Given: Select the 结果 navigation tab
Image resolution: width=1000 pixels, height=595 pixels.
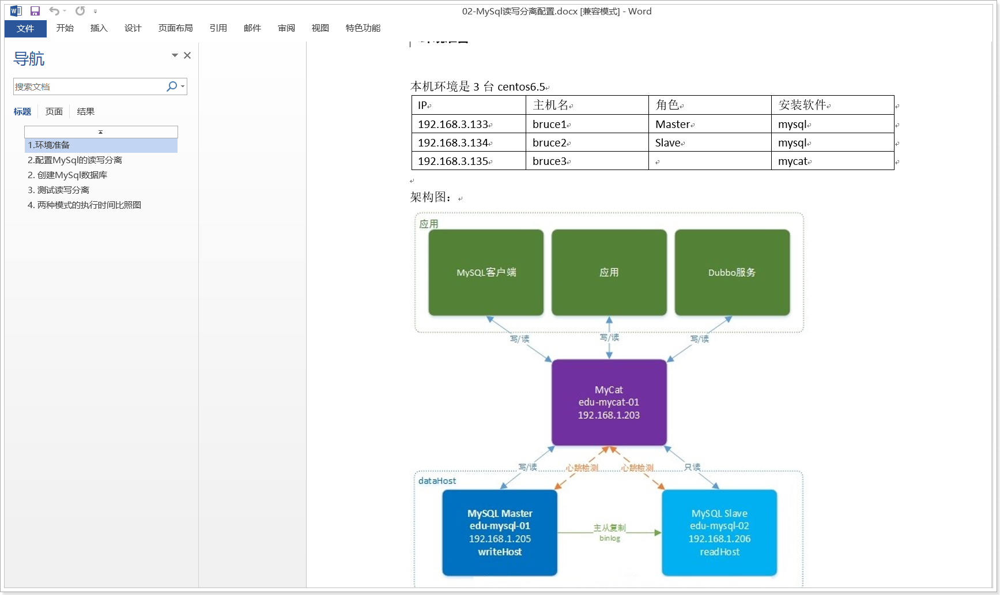Looking at the screenshot, I should click(x=86, y=112).
